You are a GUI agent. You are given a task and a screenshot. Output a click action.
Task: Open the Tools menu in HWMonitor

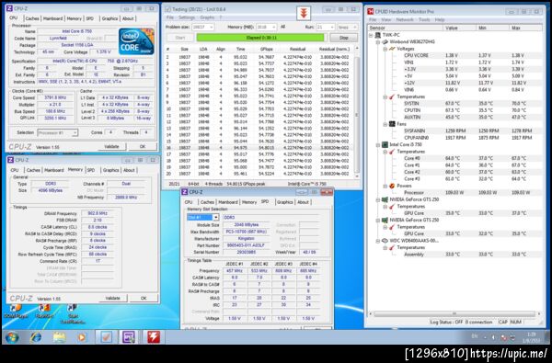coord(424,19)
